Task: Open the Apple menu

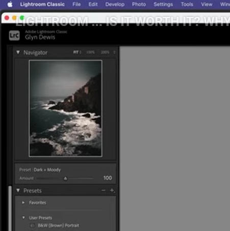Action: (x=10, y=4)
